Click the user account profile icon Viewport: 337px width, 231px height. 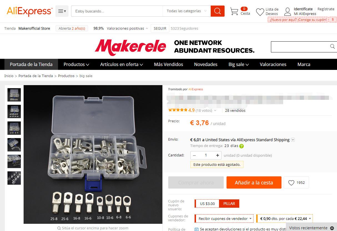pyautogui.click(x=288, y=12)
